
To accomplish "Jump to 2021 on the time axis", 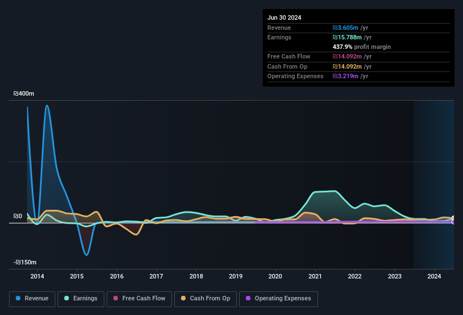I will 315,276.
